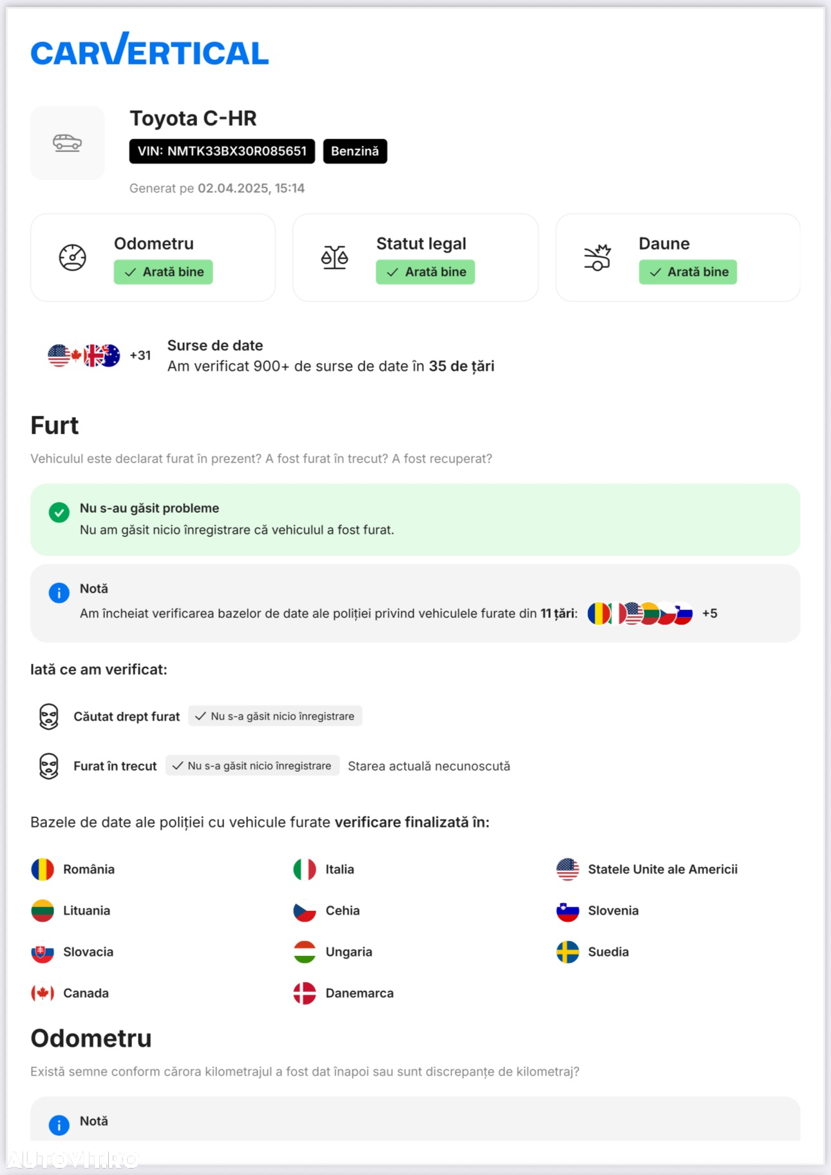Click the blue info icon beside Notă under Furt
This screenshot has width=831, height=1175.
click(59, 593)
